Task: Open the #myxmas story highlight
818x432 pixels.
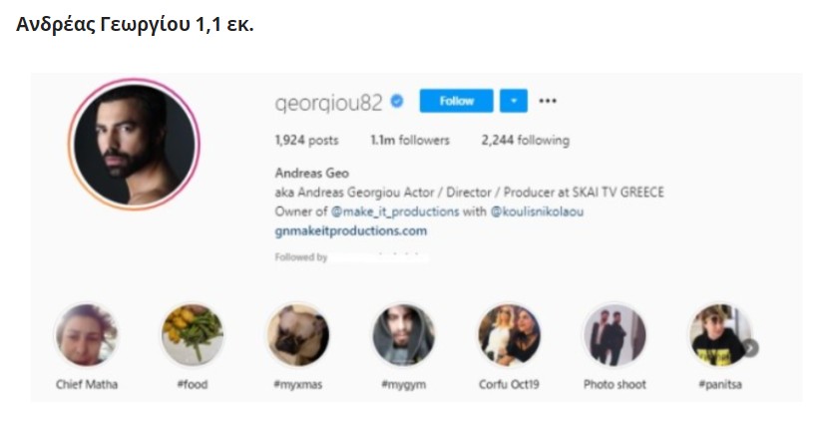Action: tap(297, 336)
